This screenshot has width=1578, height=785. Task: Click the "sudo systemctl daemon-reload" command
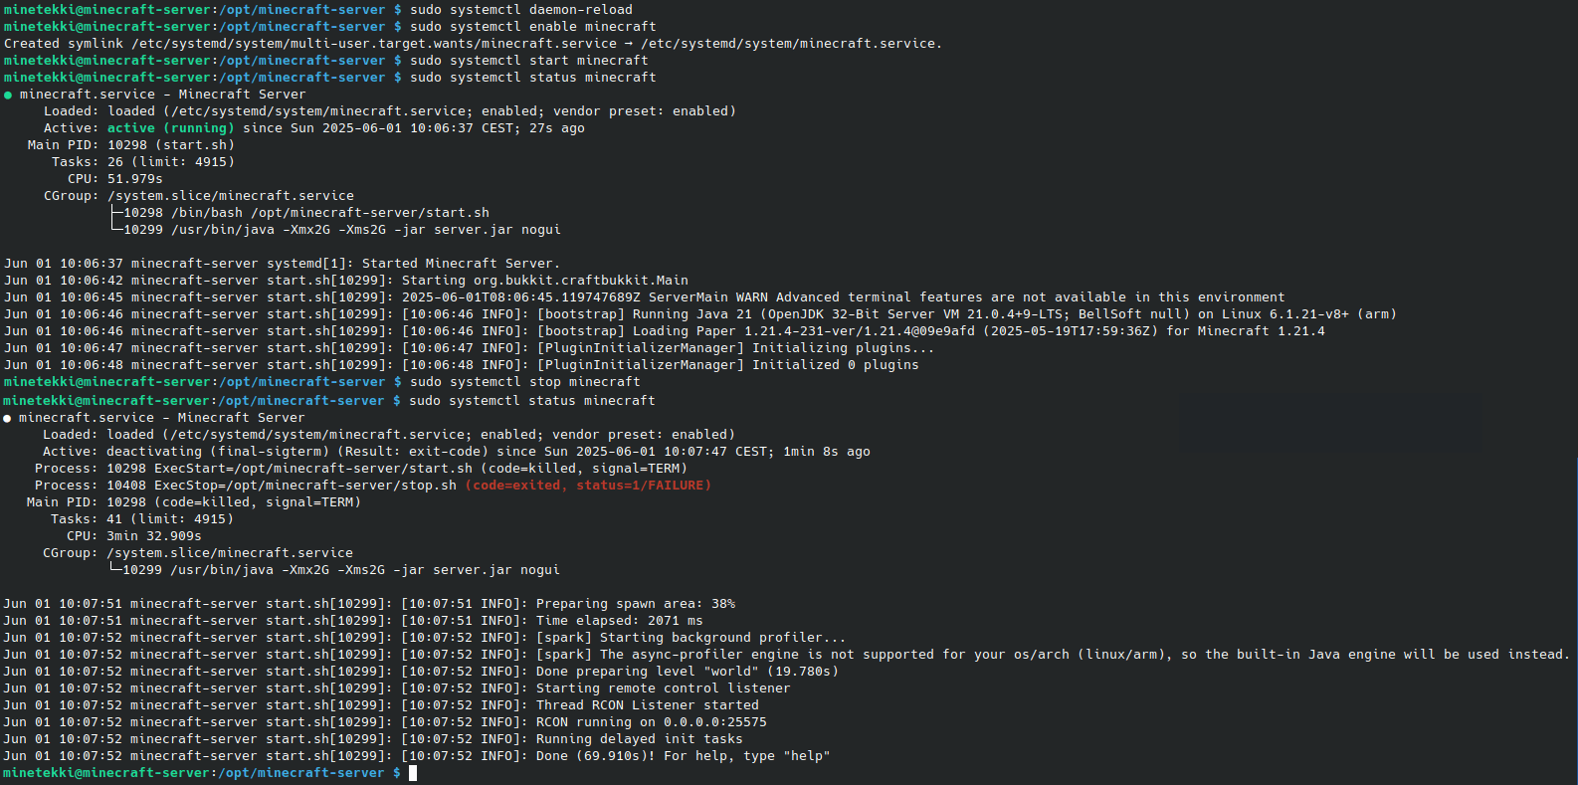coord(521,10)
